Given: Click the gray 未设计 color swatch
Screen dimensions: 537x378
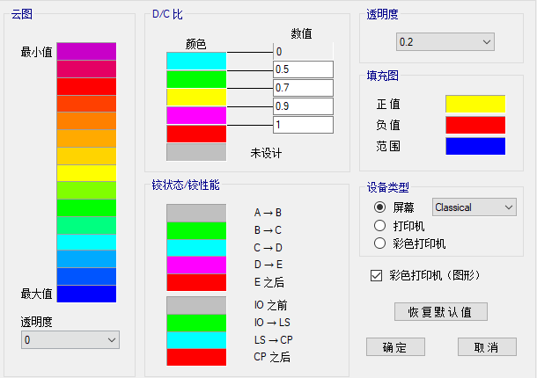Looking at the screenshot, I should (196, 152).
